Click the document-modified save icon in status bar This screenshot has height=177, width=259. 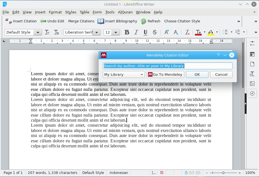pos(162,173)
